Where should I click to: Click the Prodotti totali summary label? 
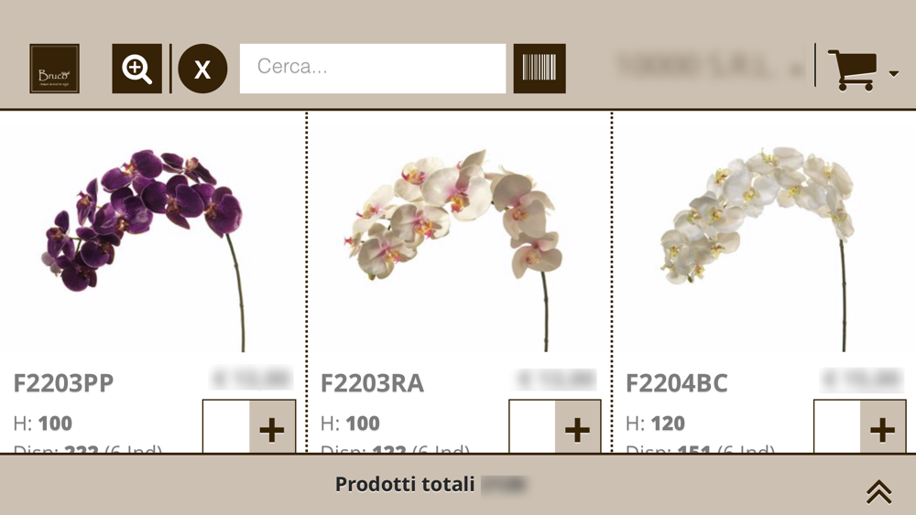pyautogui.click(x=405, y=485)
